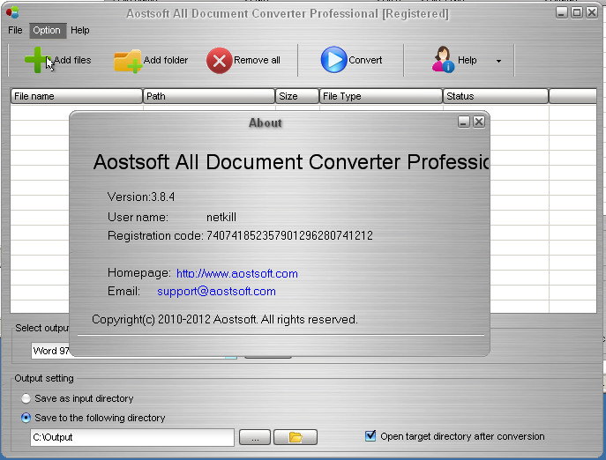This screenshot has height=460, width=606.
Task: Sort by Status column header
Action: (496, 96)
